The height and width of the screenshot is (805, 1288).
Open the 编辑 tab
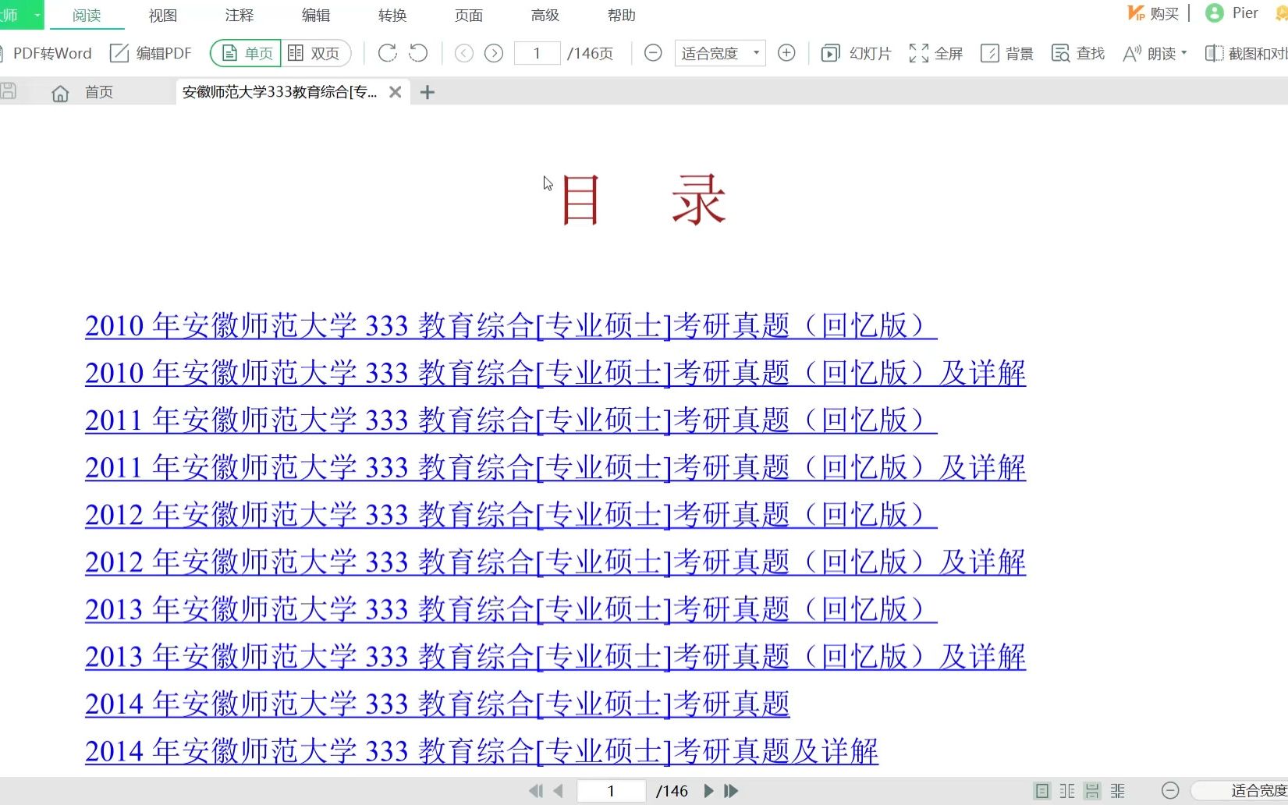click(x=316, y=15)
